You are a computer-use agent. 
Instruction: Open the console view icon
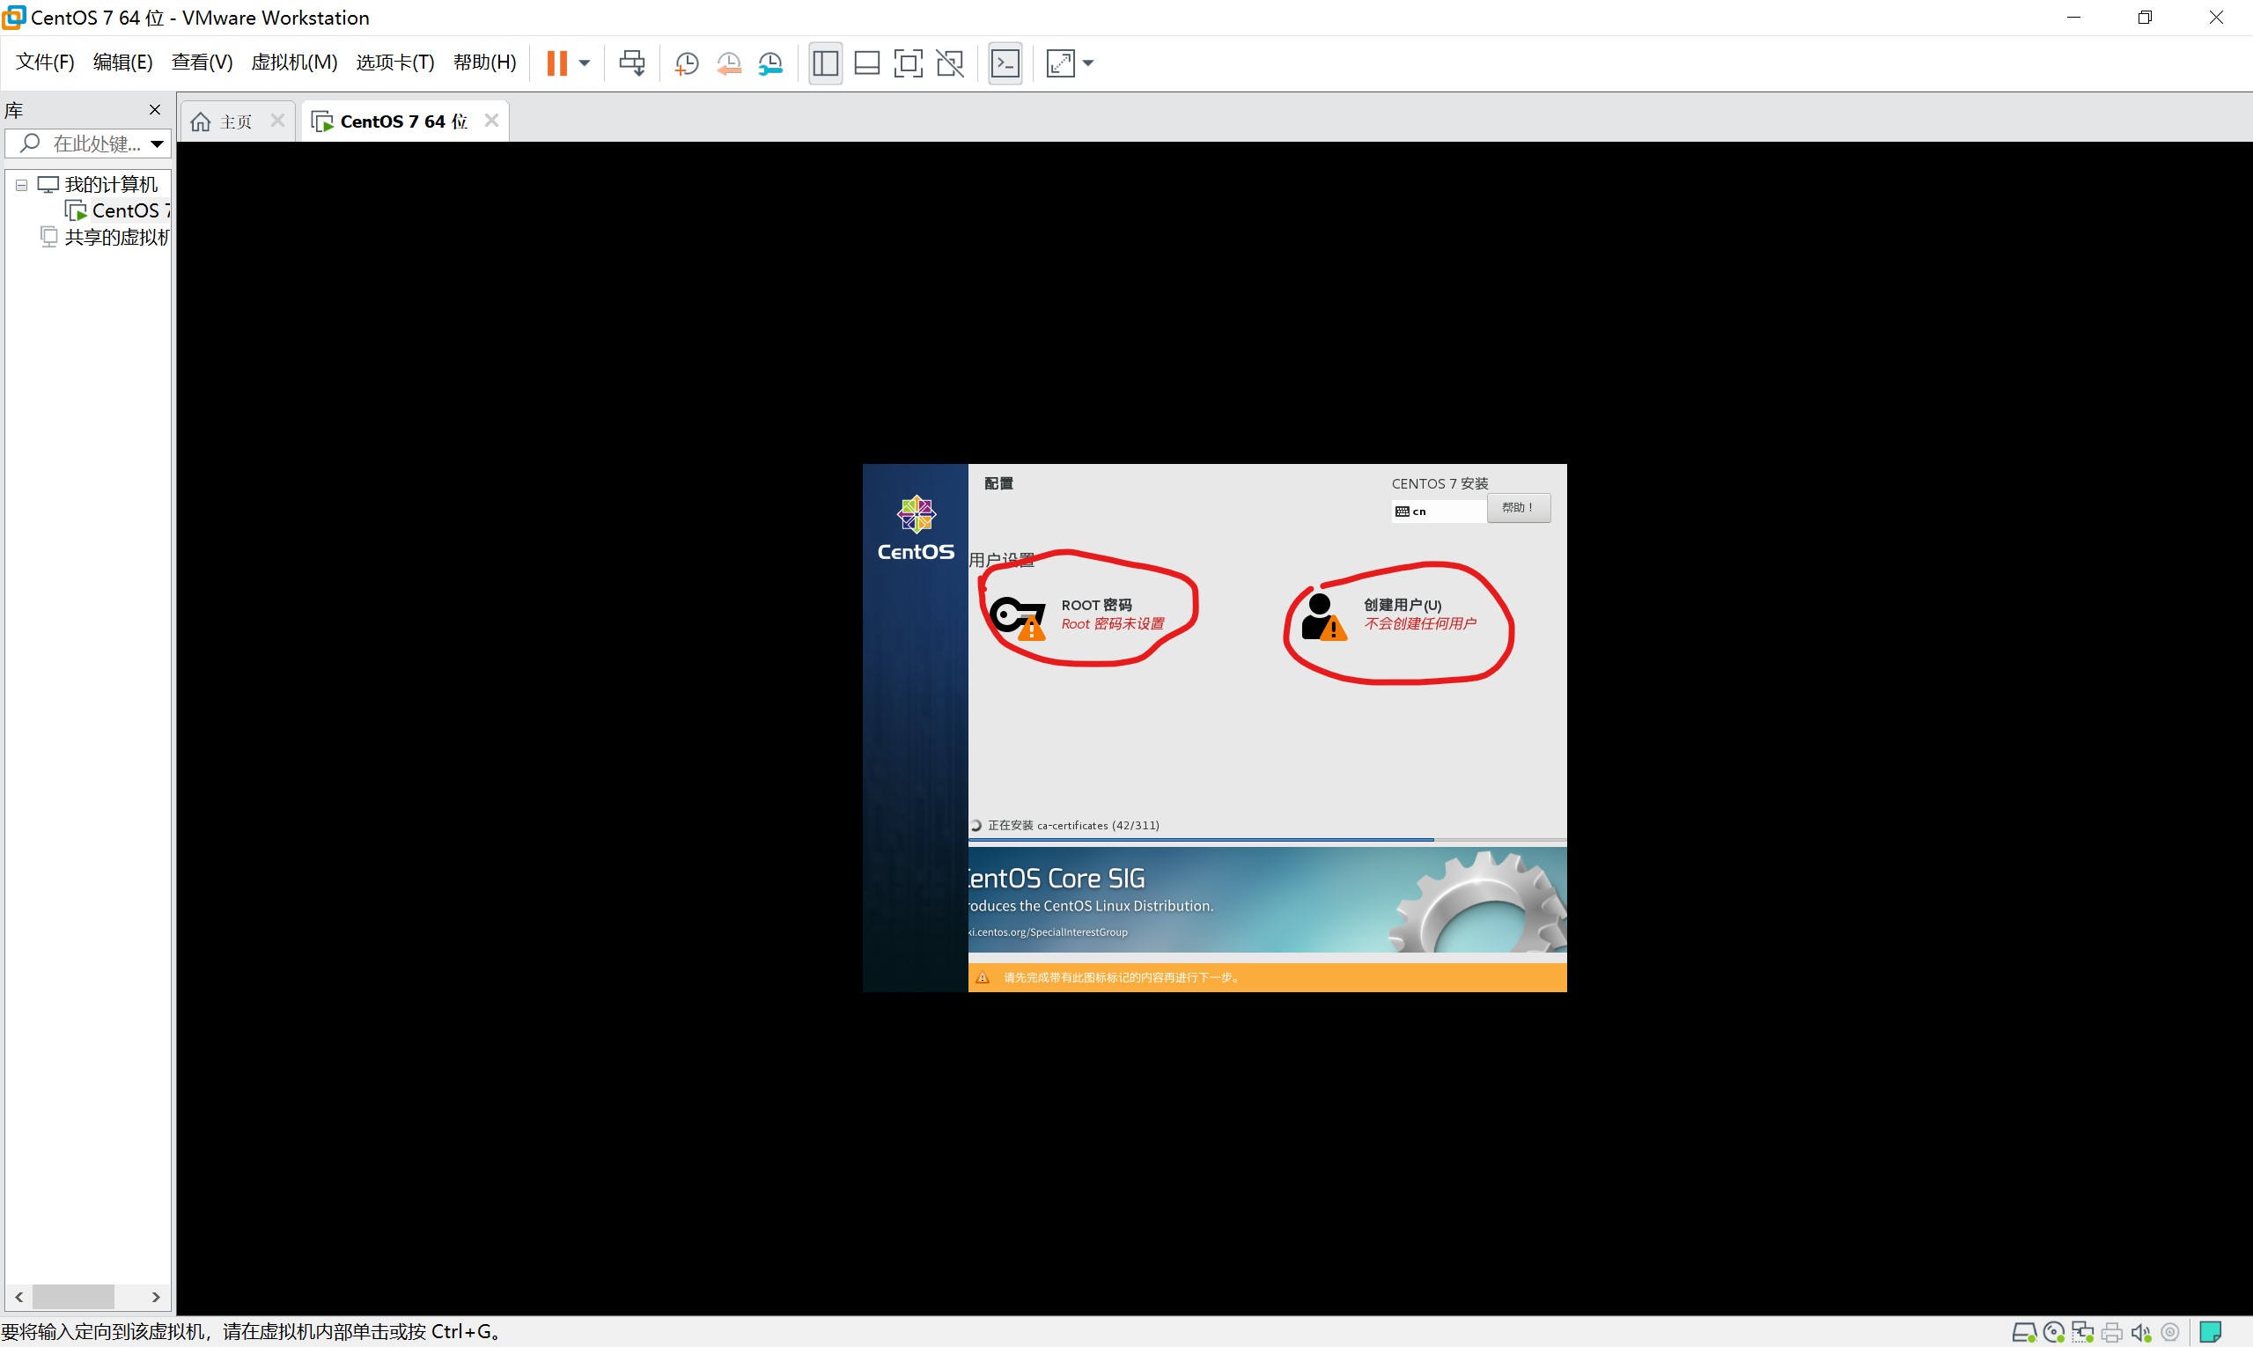pyautogui.click(x=1005, y=63)
